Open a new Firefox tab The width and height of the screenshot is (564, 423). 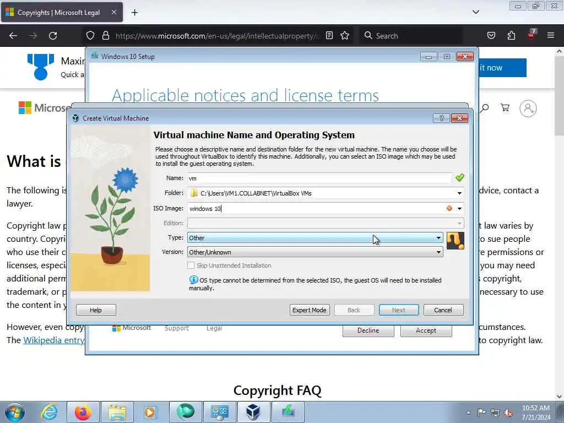coord(134,13)
